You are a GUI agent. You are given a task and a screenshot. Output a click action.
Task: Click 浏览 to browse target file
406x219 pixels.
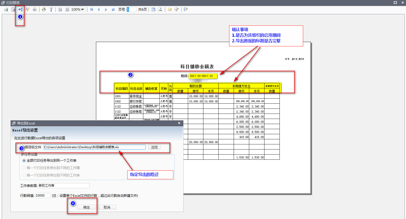tap(154, 147)
